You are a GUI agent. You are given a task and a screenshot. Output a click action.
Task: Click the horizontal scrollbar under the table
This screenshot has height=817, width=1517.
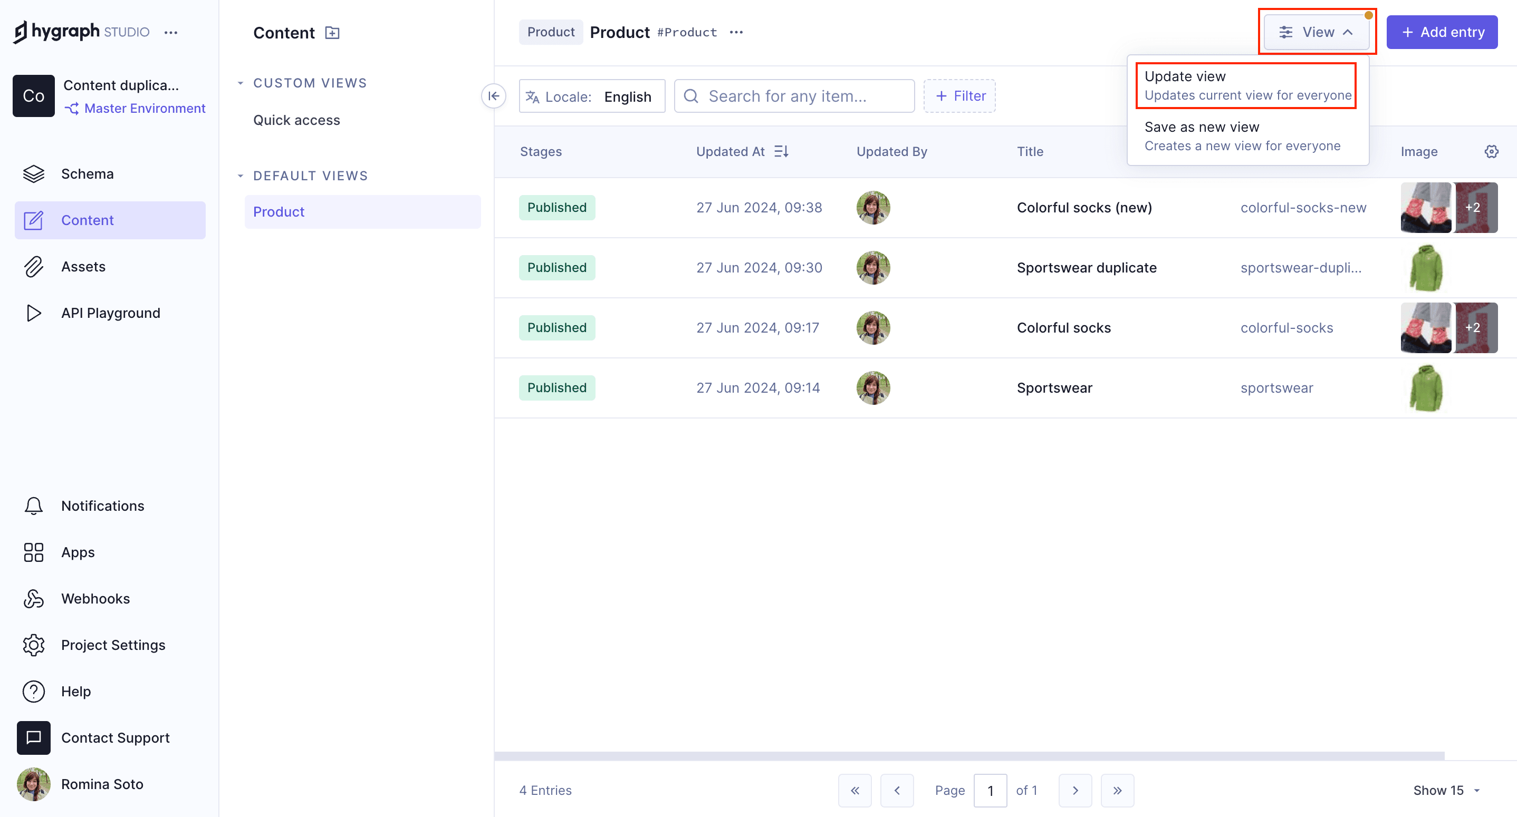(969, 755)
